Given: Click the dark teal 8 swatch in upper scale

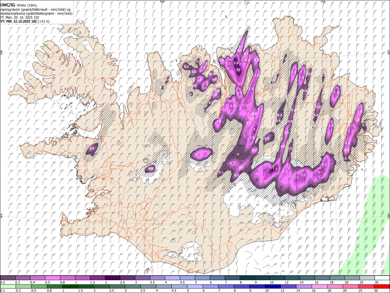Looking at the screenshot, I should [247, 278].
